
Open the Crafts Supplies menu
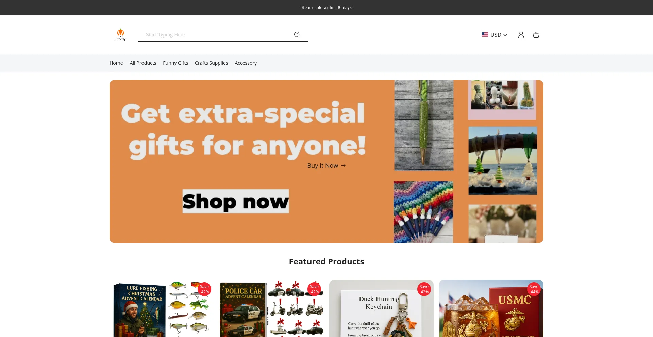tap(211, 63)
